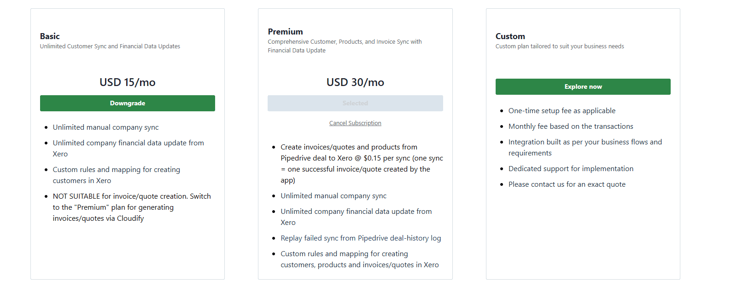737x287 pixels.
Task: Click the USD 15/mo price text
Action: point(128,82)
